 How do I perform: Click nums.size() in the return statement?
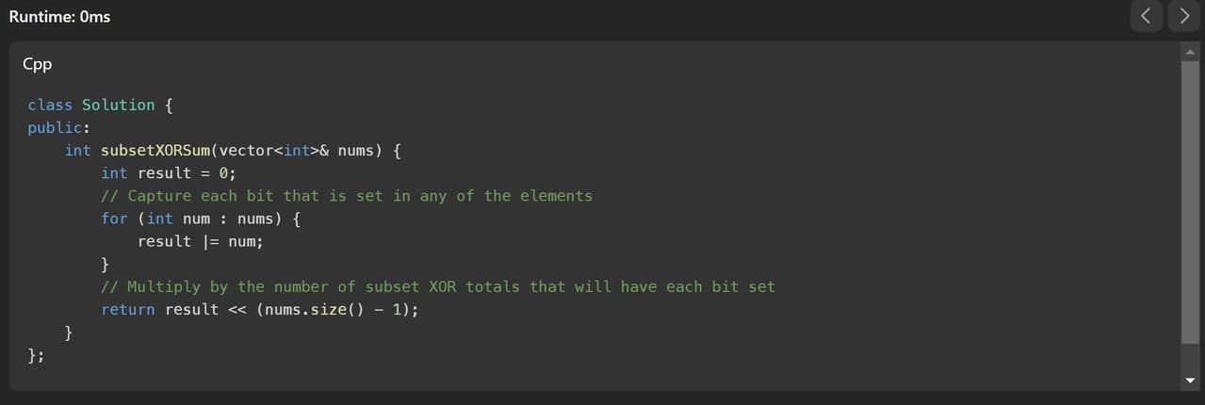point(313,309)
